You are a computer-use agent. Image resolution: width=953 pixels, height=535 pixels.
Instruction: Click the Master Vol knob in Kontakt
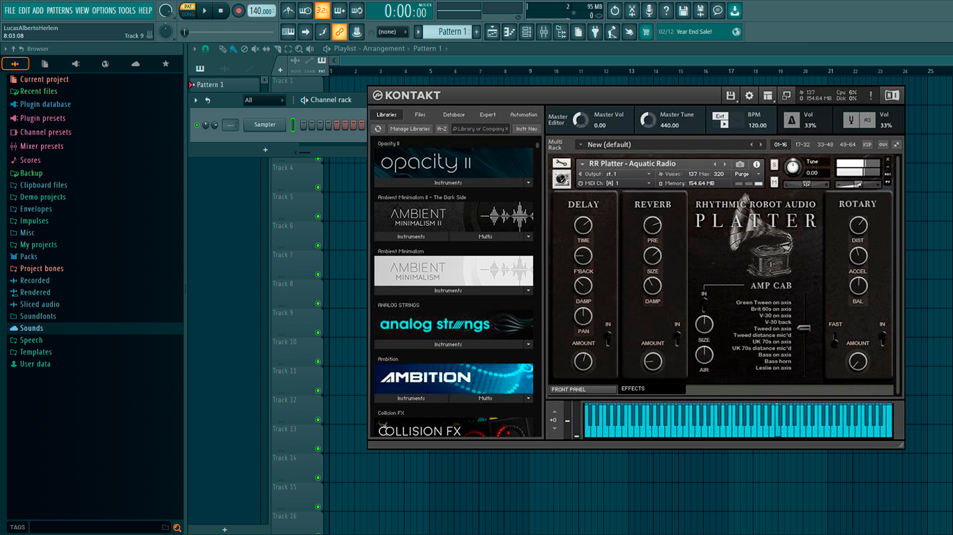(580, 120)
